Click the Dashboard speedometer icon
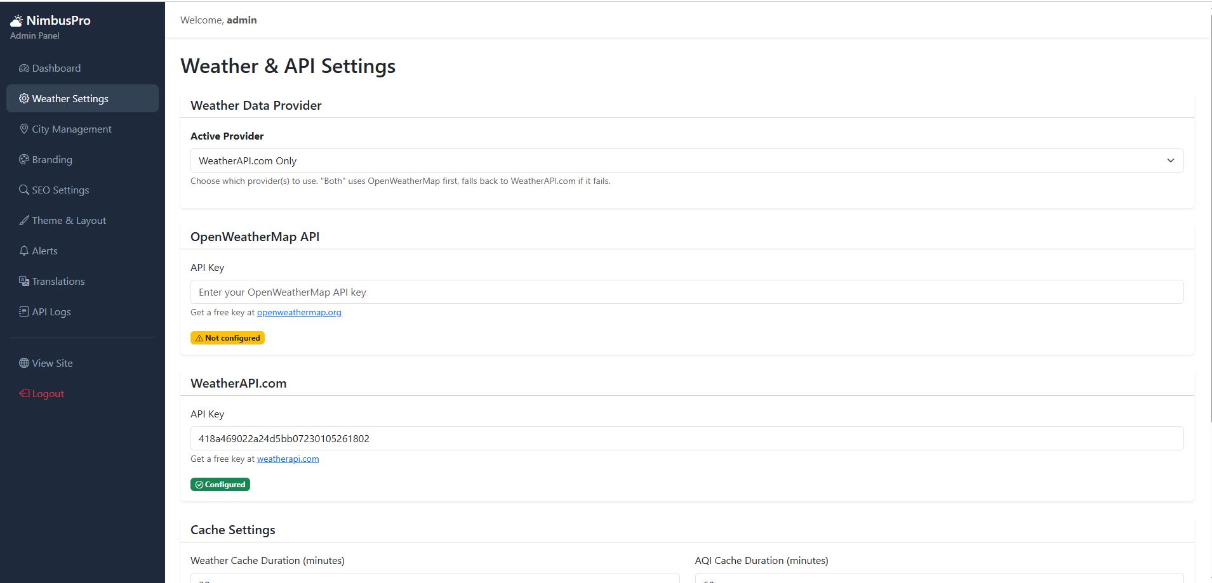The width and height of the screenshot is (1212, 583). (x=24, y=68)
